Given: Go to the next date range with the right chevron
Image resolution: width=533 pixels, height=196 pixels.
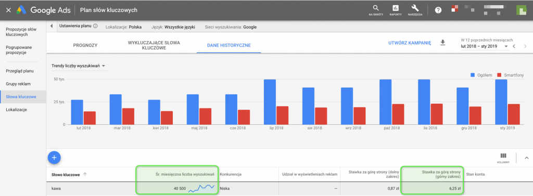Looking at the screenshot, I should click(525, 46).
